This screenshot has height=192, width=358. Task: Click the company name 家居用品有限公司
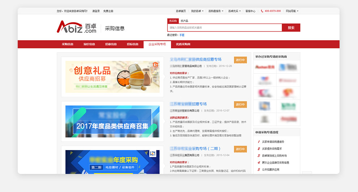point(186,66)
